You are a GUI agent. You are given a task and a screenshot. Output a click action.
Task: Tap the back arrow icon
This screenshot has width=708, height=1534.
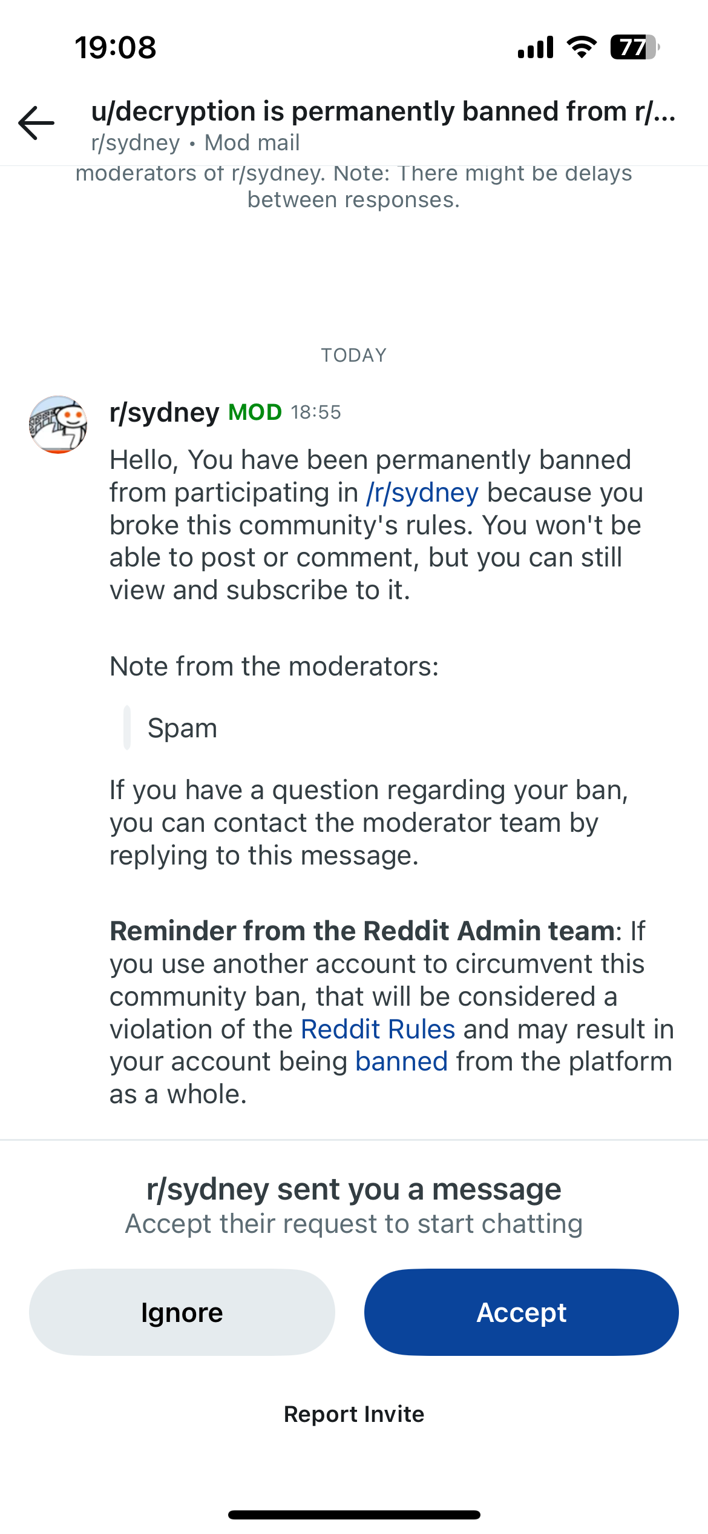[x=36, y=123]
